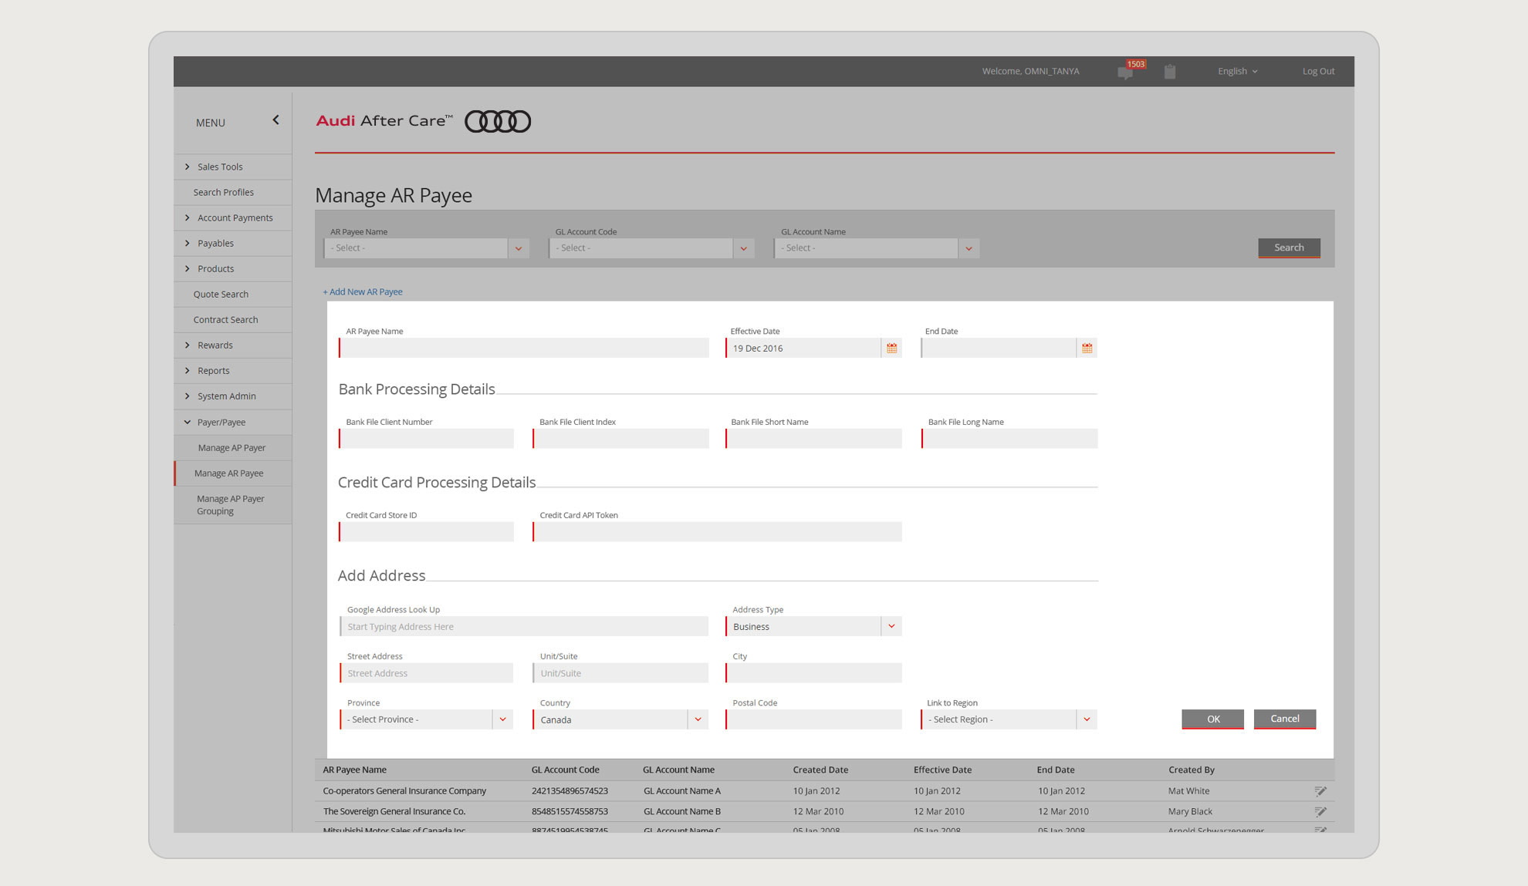The image size is (1528, 886).
Task: Click the Bank File Short Name field
Action: click(813, 439)
